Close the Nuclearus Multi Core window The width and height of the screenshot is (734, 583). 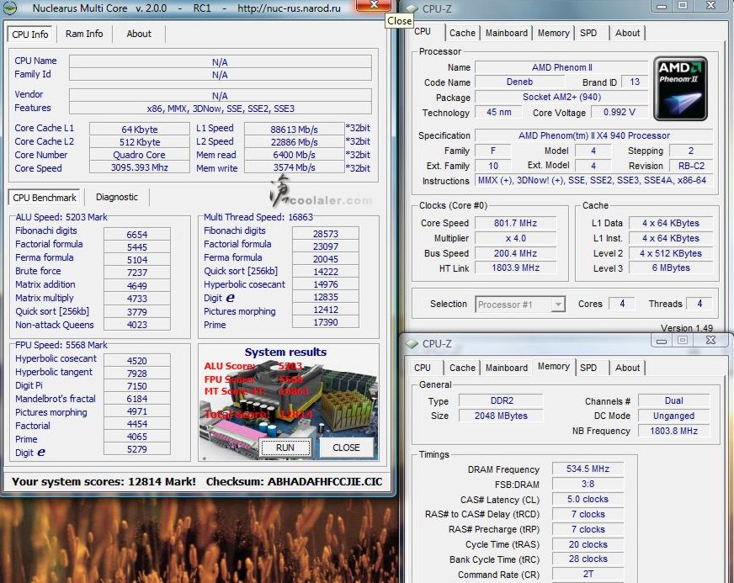pos(374,5)
